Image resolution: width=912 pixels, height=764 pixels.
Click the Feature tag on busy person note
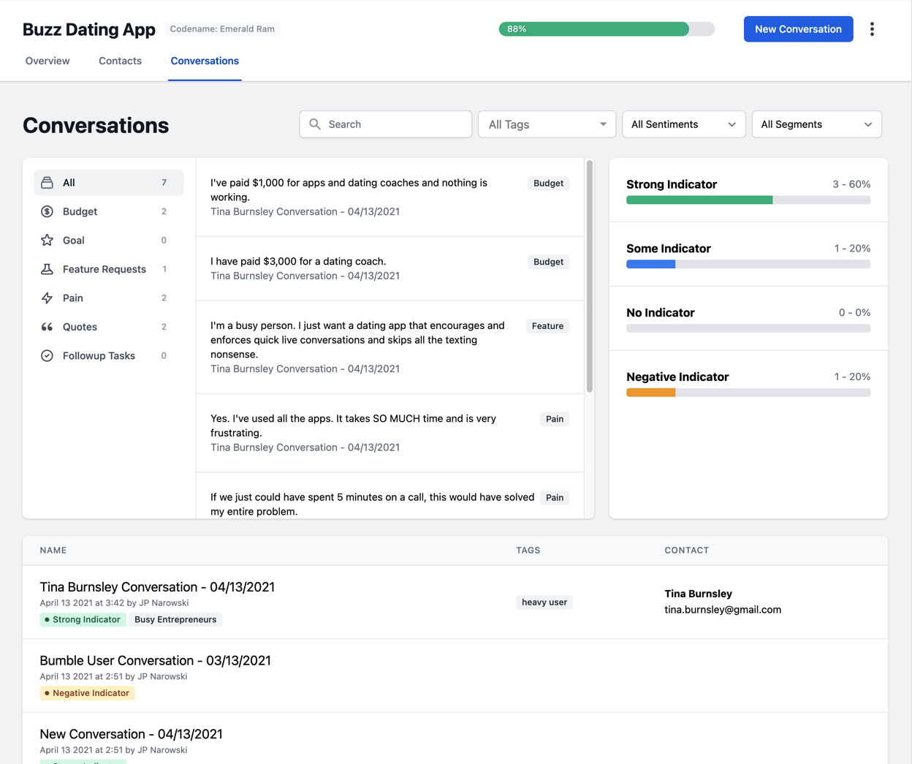click(x=547, y=326)
